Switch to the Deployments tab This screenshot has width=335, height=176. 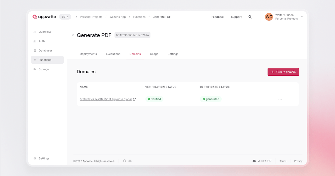(x=88, y=54)
